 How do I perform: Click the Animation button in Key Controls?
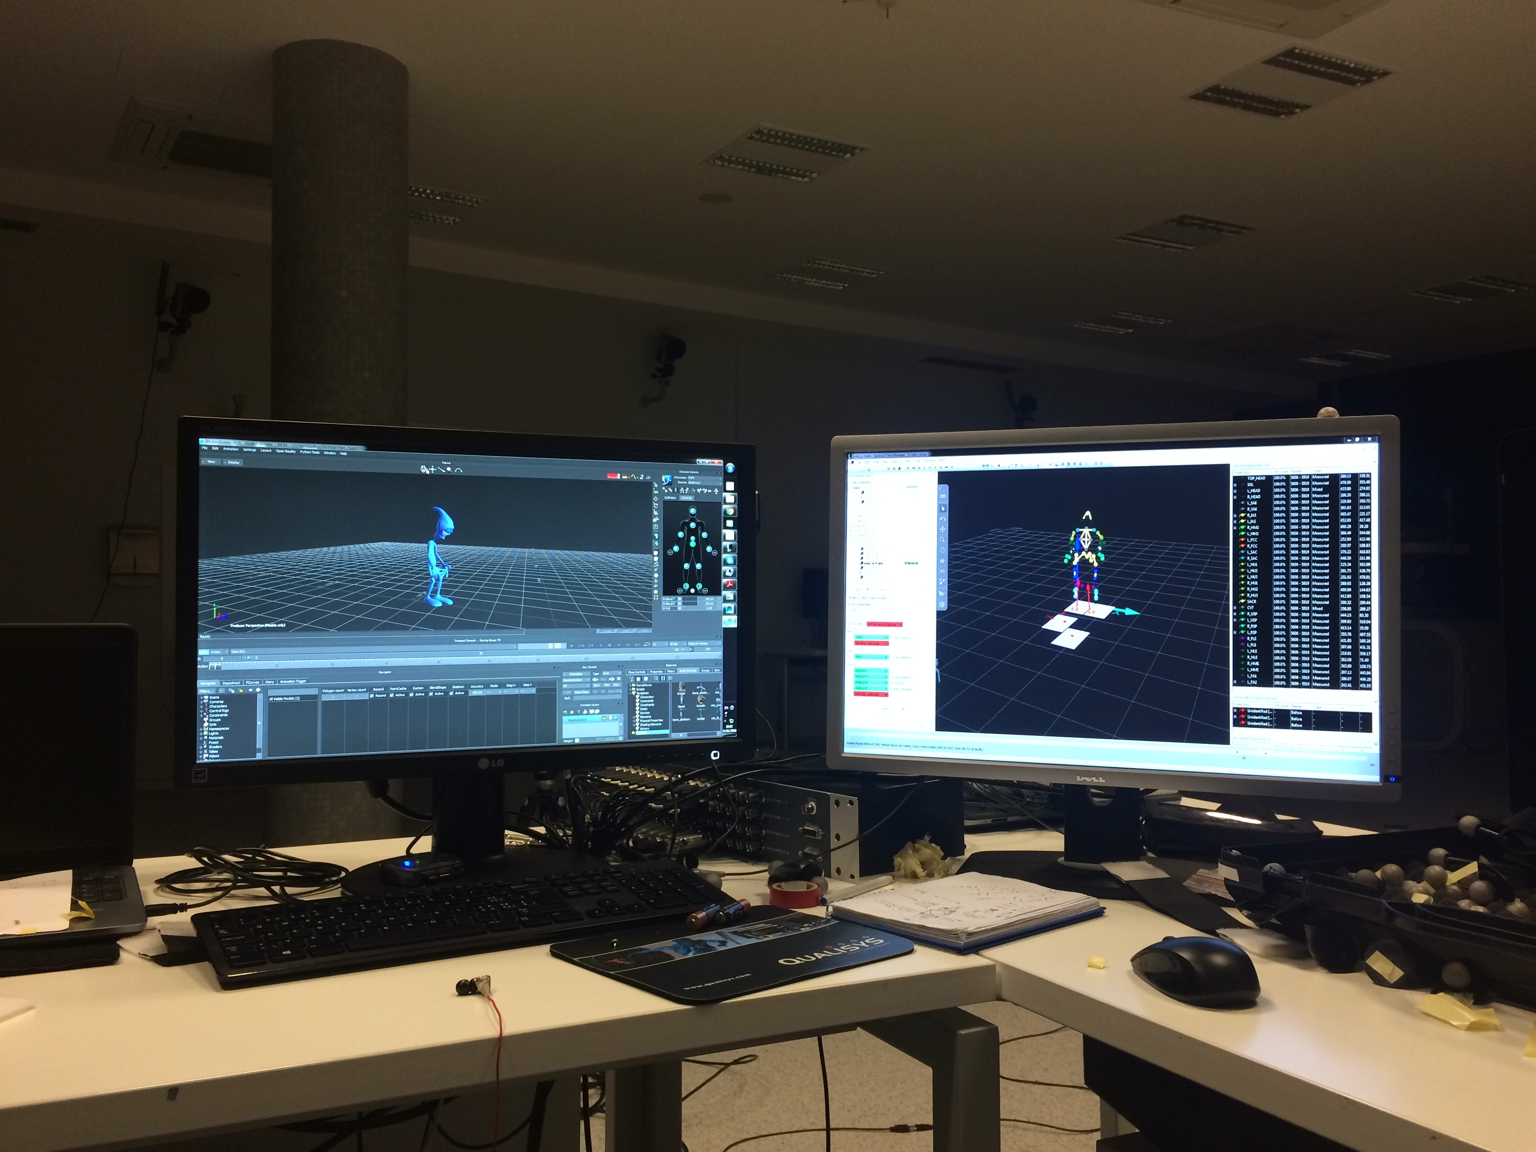tap(576, 674)
